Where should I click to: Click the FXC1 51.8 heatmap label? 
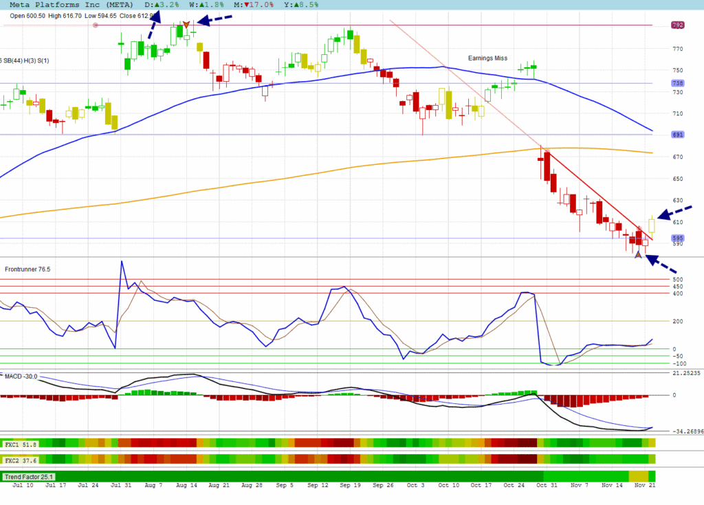(19, 445)
